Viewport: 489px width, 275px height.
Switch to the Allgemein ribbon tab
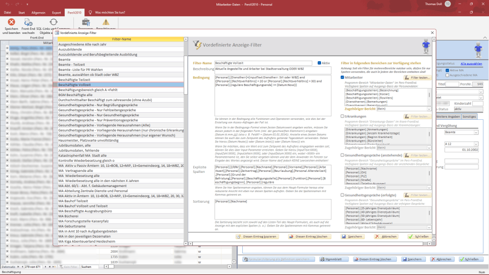(x=38, y=12)
